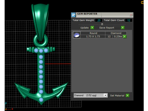The width and height of the screenshot is (148, 111).
Task: Click the Set Material button label
Action: coord(117,96)
